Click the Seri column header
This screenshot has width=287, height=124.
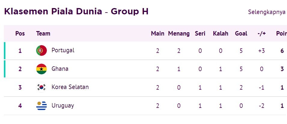tap(200, 33)
